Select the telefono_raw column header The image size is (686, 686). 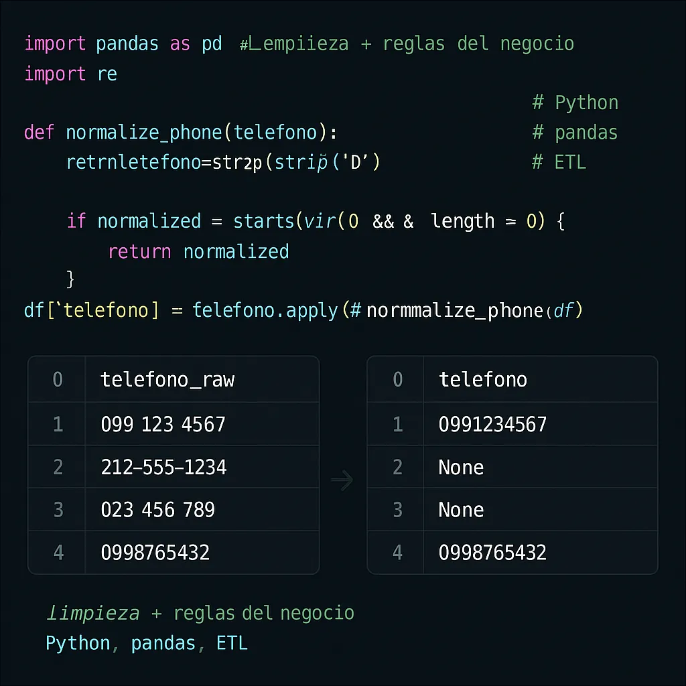(167, 380)
